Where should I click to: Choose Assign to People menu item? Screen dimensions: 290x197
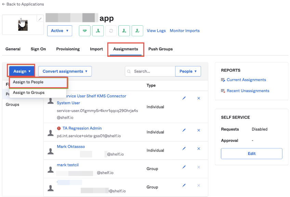click(x=38, y=82)
